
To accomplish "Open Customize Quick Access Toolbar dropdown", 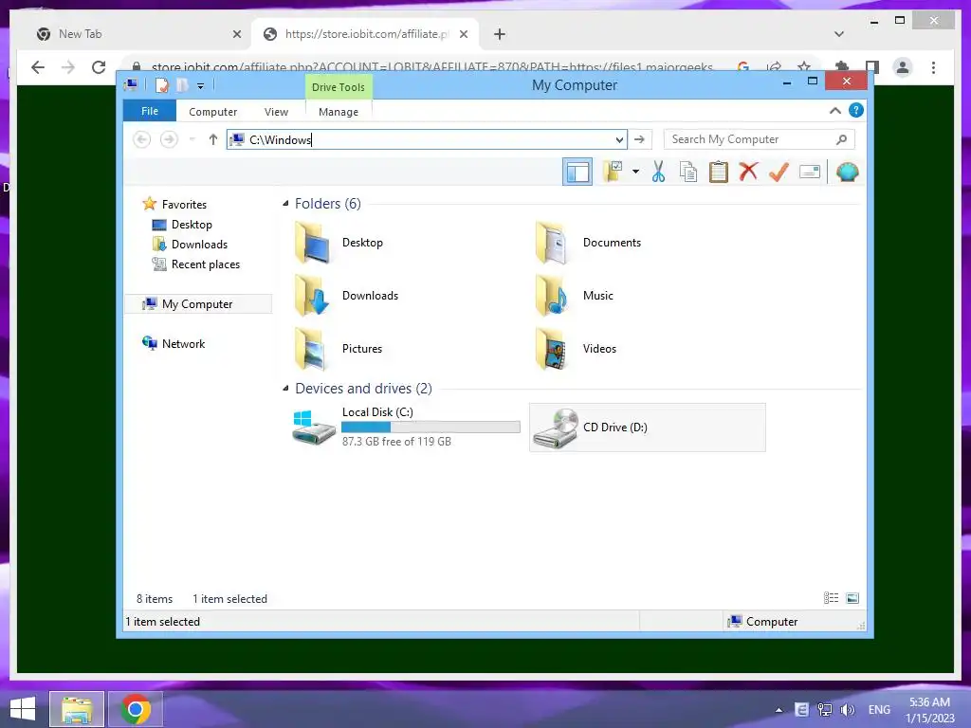I will (201, 86).
